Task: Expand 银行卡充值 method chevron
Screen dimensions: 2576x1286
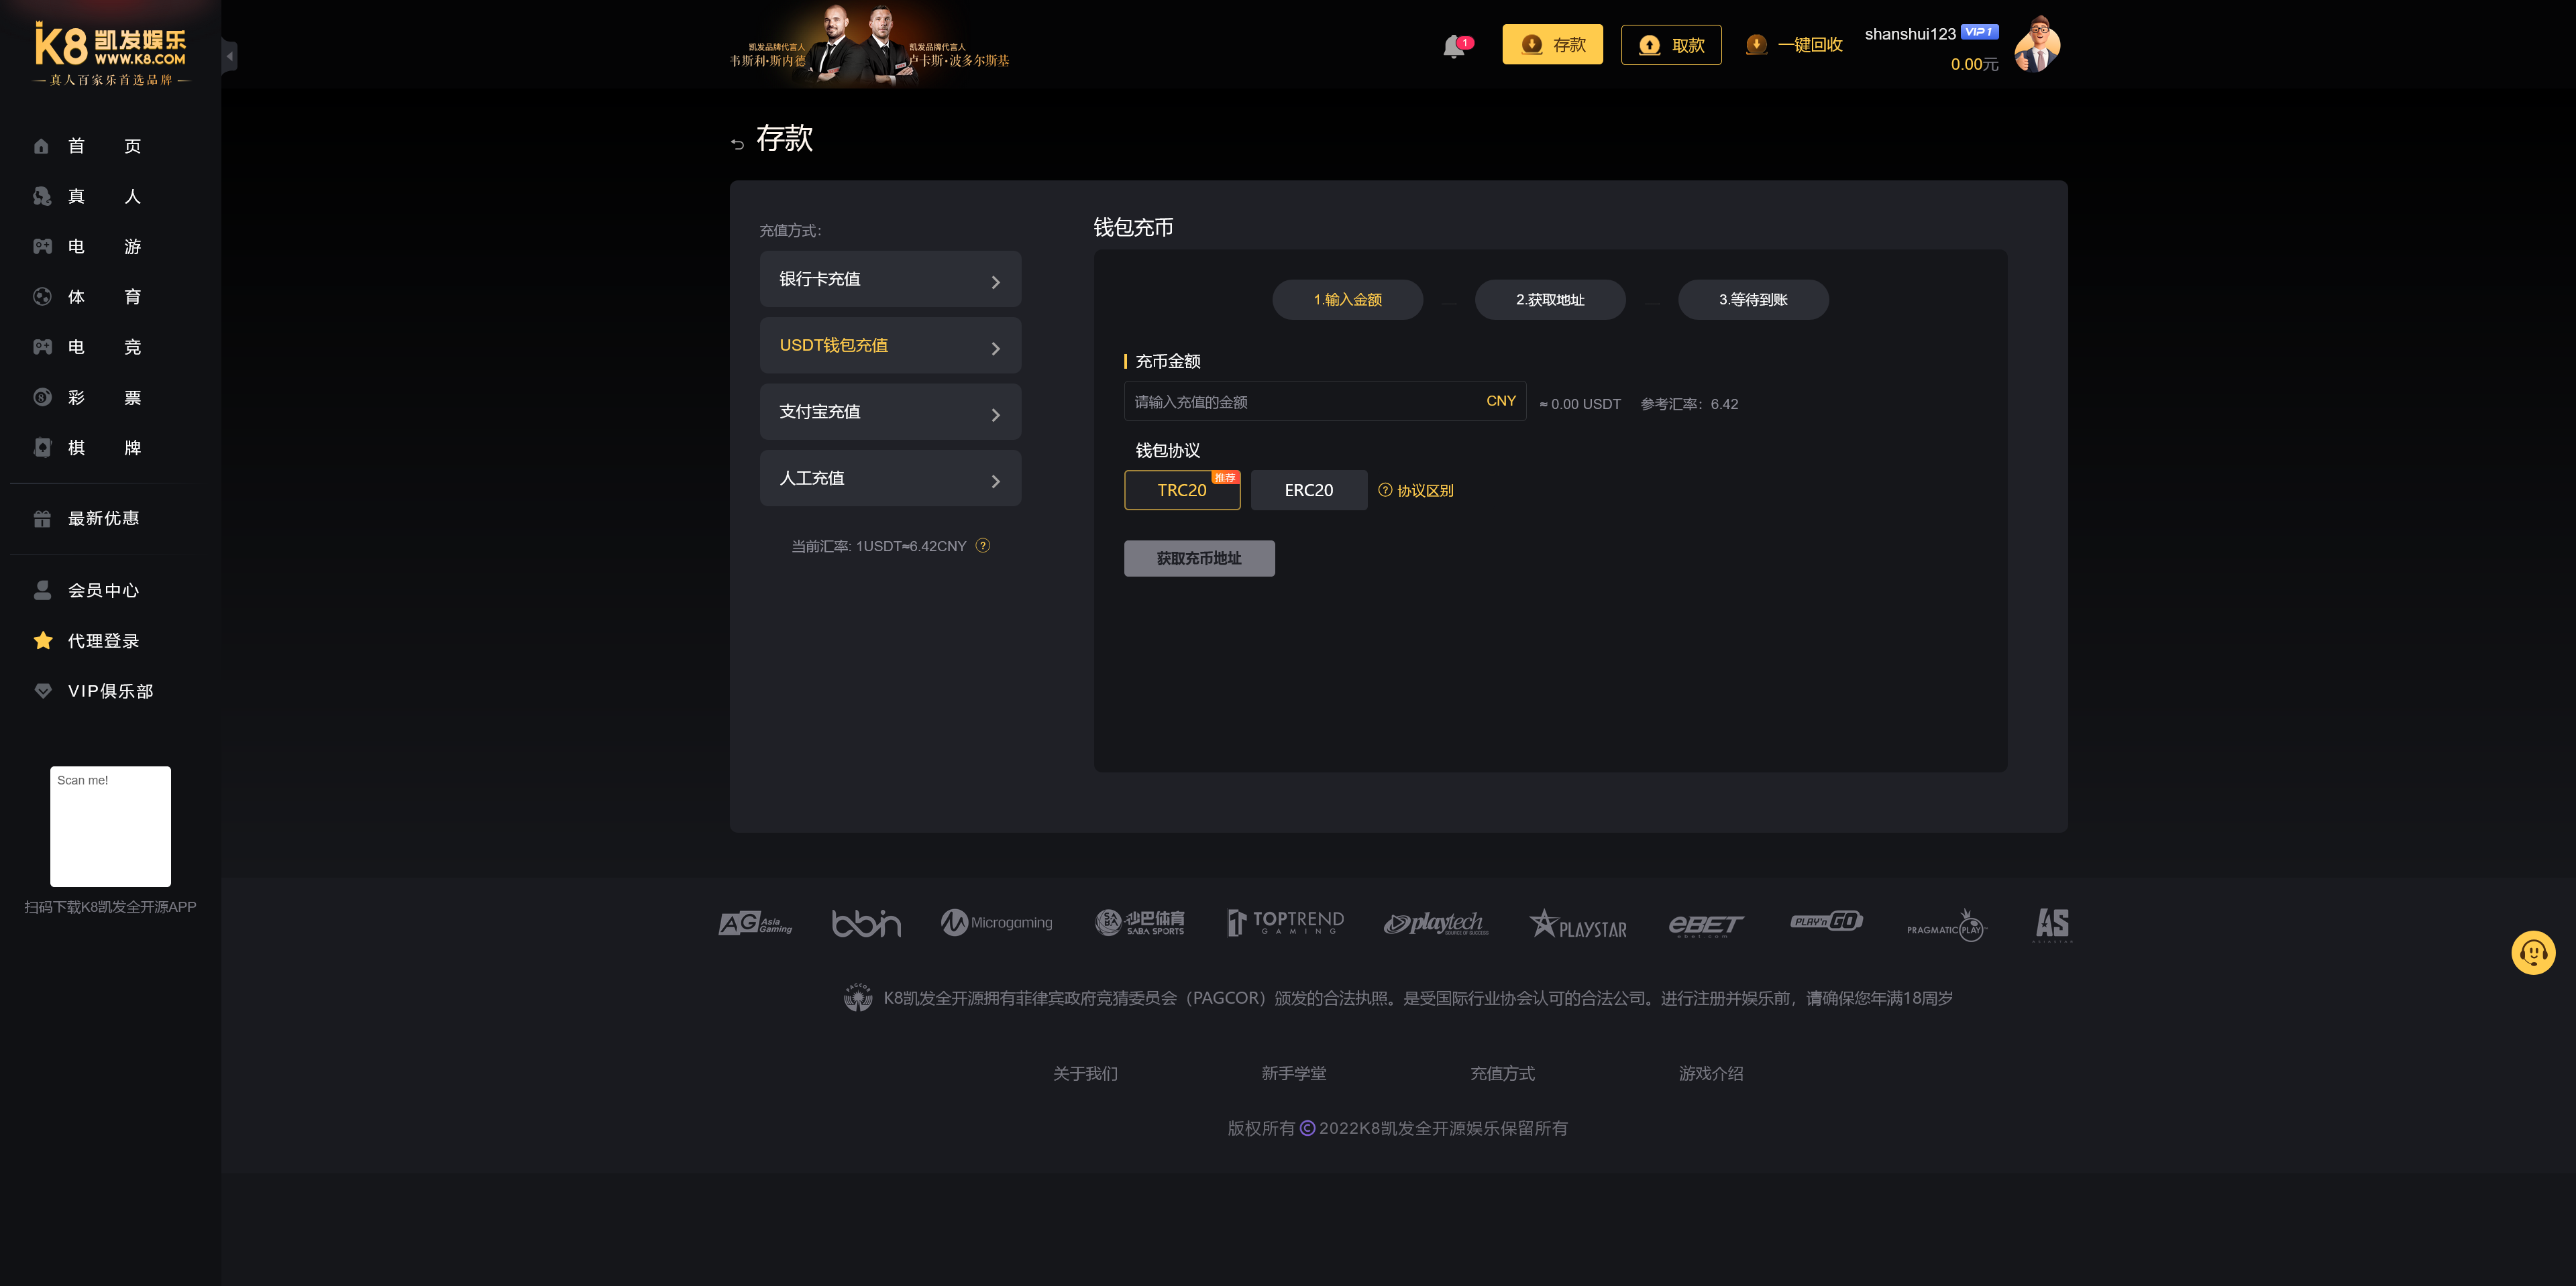Action: (x=995, y=283)
